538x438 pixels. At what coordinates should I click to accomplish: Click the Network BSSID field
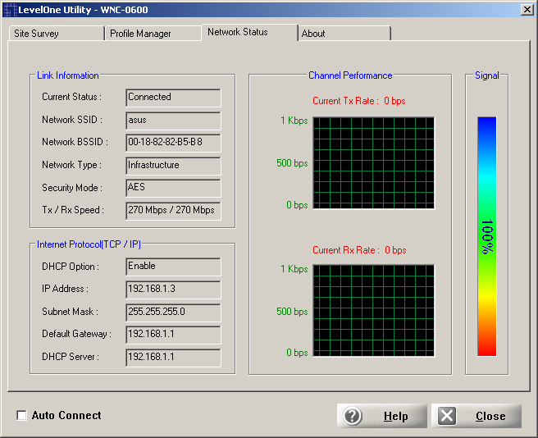[173, 143]
